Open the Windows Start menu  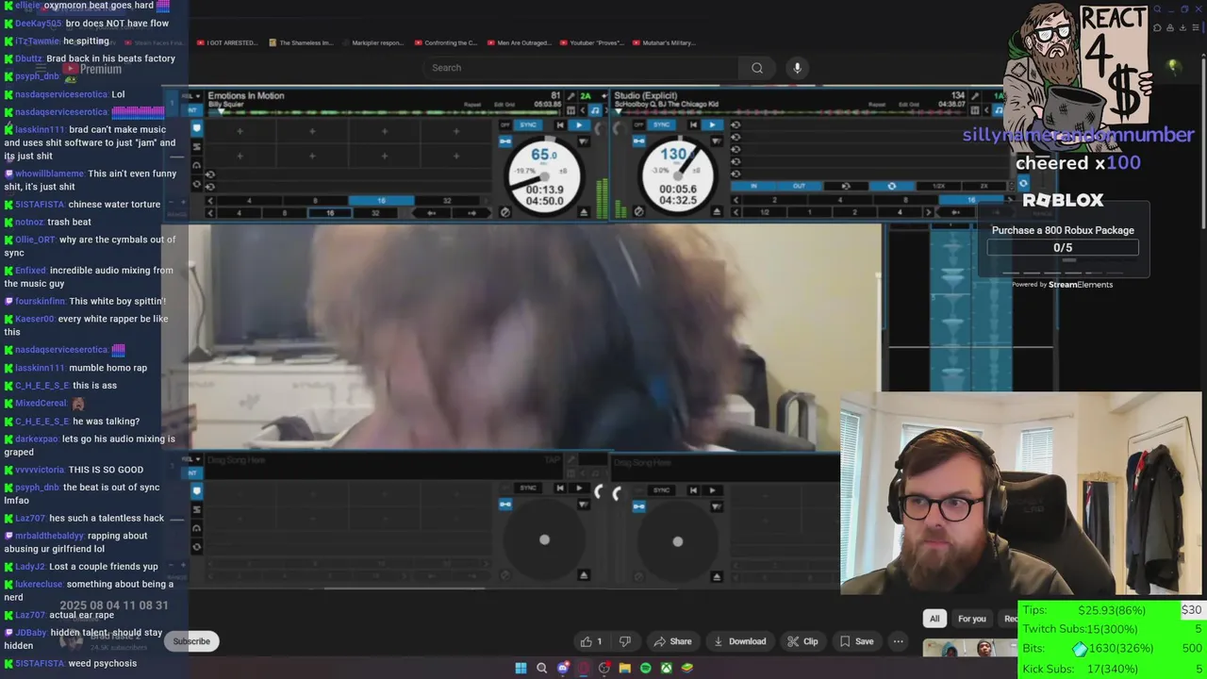click(x=521, y=668)
